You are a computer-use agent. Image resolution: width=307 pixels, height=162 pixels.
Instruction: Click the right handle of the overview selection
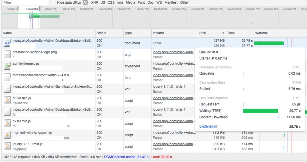[40, 9]
